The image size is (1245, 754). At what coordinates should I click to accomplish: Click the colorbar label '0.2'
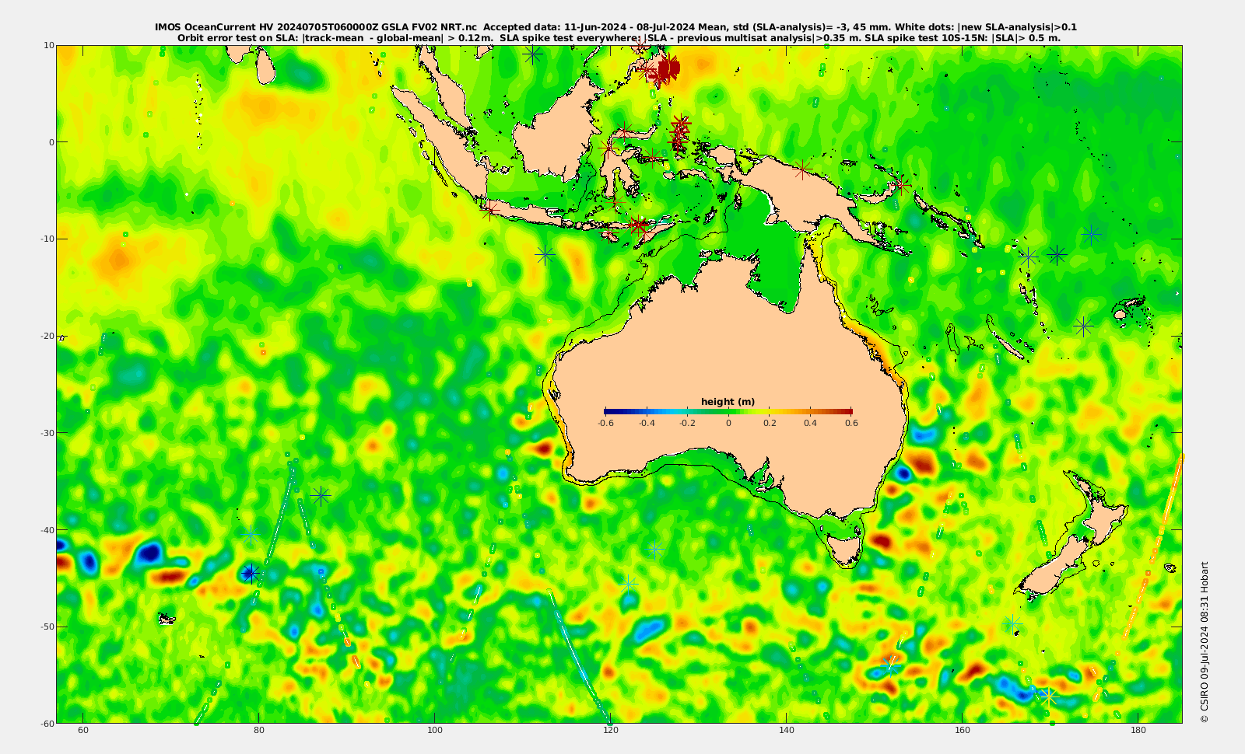click(x=770, y=423)
